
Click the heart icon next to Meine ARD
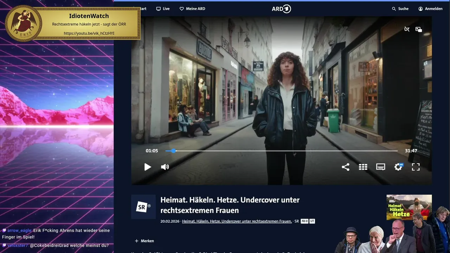[182, 9]
